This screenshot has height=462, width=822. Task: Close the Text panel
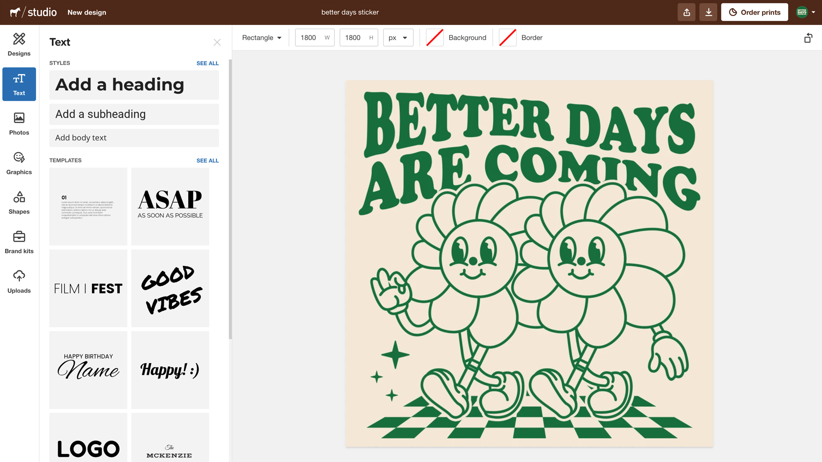(217, 42)
